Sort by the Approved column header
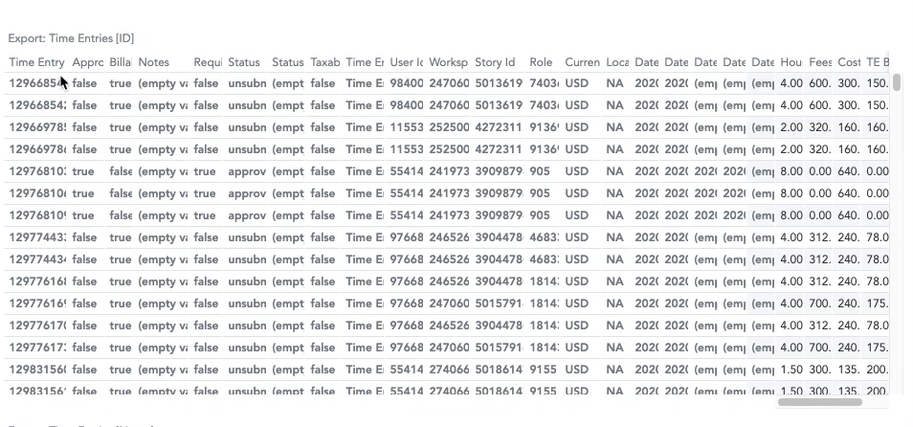The image size is (913, 427). tap(87, 62)
